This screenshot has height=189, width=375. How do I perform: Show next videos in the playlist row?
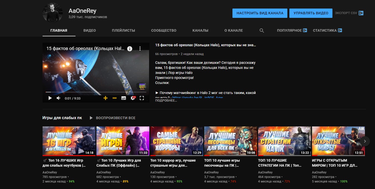365,141
